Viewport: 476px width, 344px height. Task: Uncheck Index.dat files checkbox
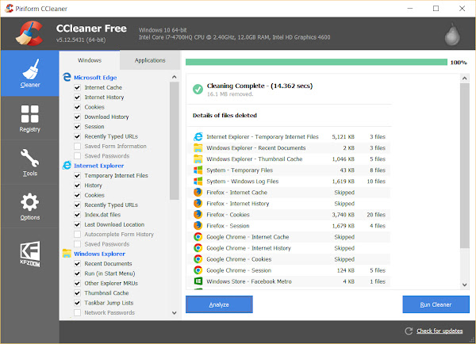[x=78, y=215]
